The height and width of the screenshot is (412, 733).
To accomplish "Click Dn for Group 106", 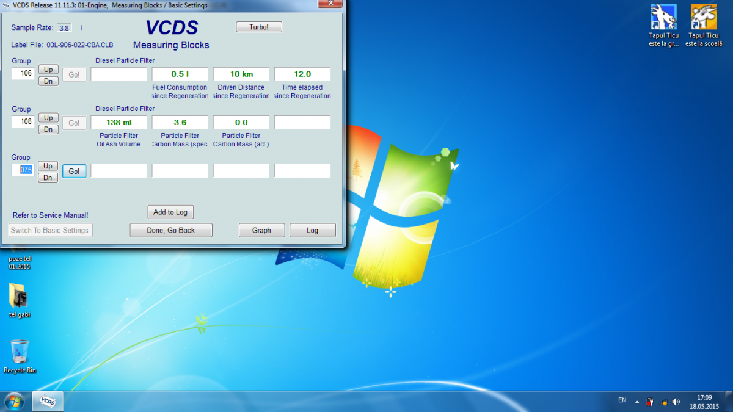I will (48, 81).
